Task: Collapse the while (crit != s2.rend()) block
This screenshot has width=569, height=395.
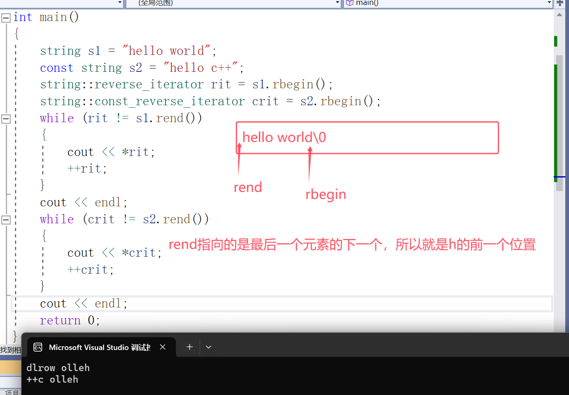Action: click(x=6, y=220)
